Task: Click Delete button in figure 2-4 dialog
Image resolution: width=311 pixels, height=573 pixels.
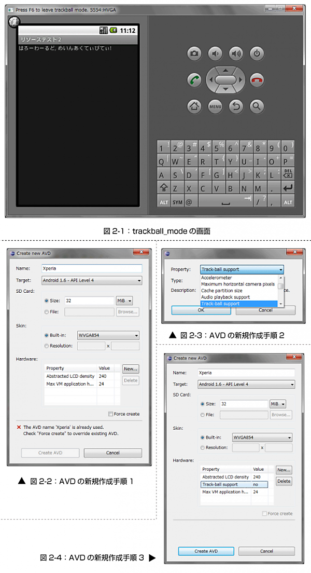Action: [284, 481]
